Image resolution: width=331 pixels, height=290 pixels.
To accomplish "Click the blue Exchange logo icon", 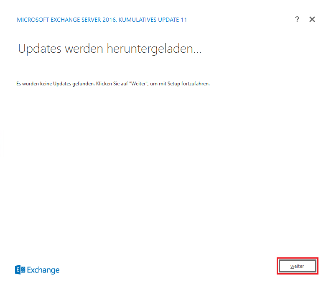I will 20,270.
